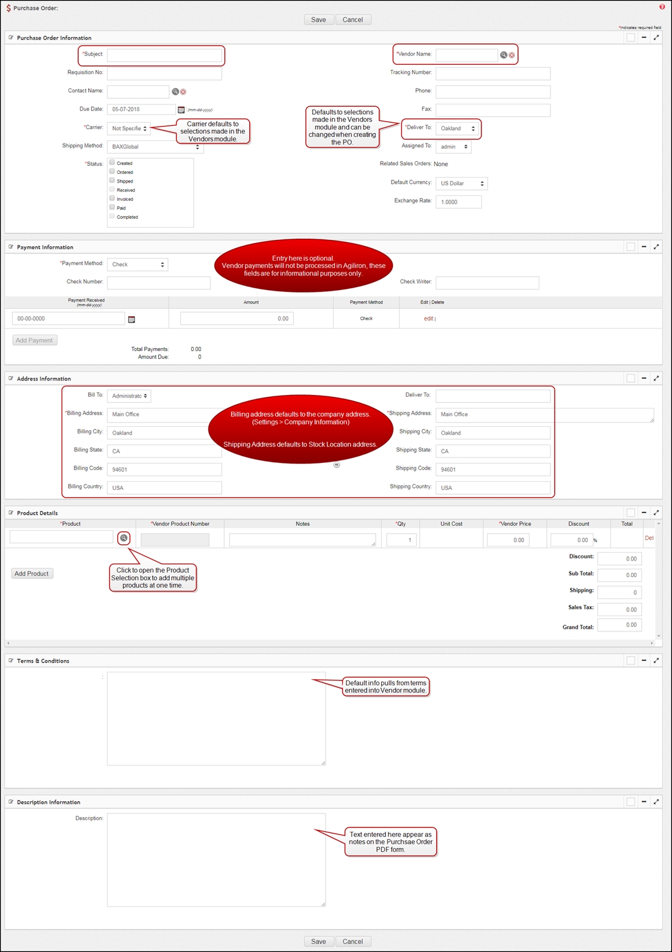Maximize the Description Information section
The height and width of the screenshot is (952, 672).
(x=656, y=802)
